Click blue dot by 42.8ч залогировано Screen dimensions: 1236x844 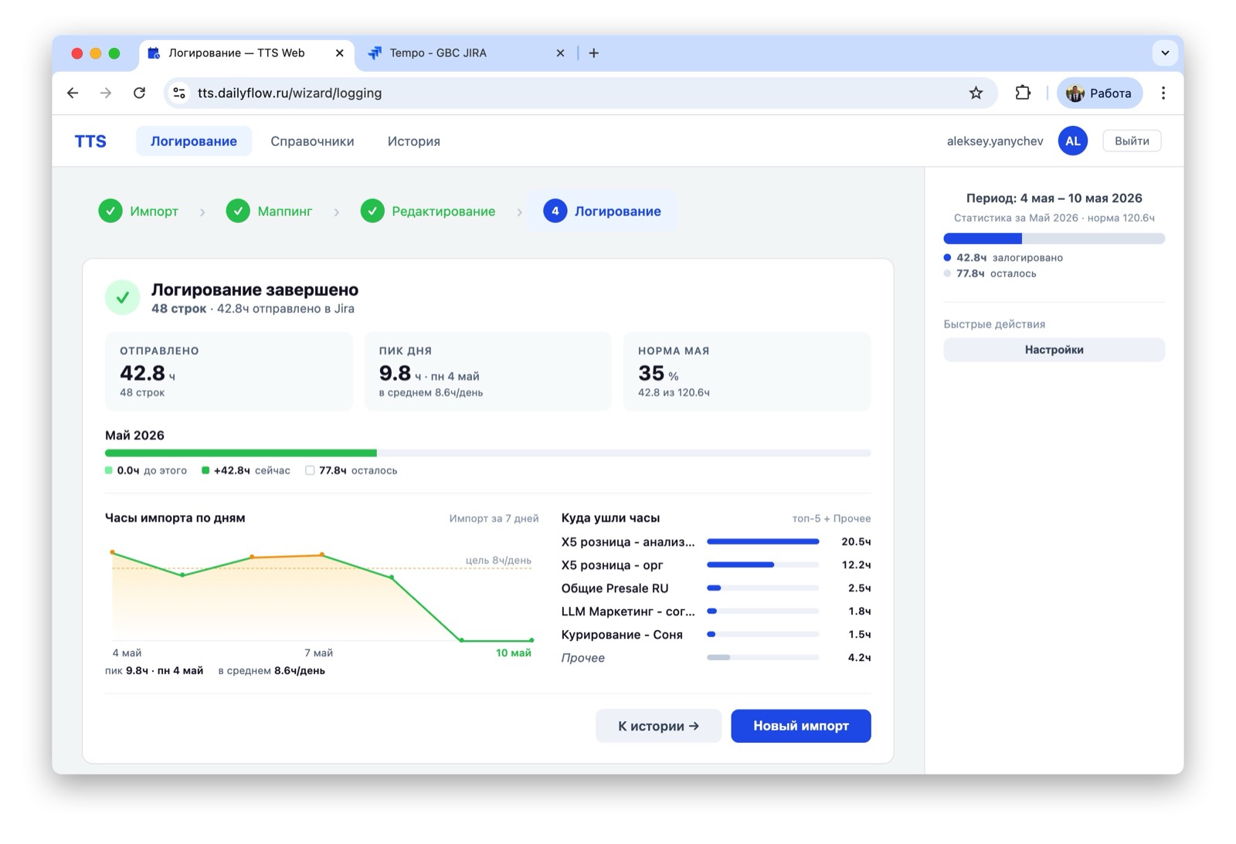tap(947, 258)
